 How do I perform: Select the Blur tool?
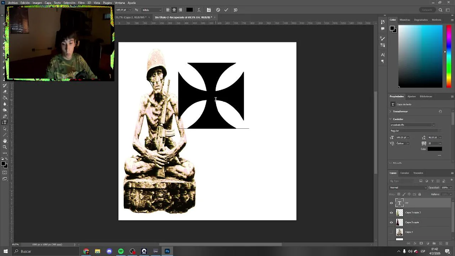coord(5,104)
